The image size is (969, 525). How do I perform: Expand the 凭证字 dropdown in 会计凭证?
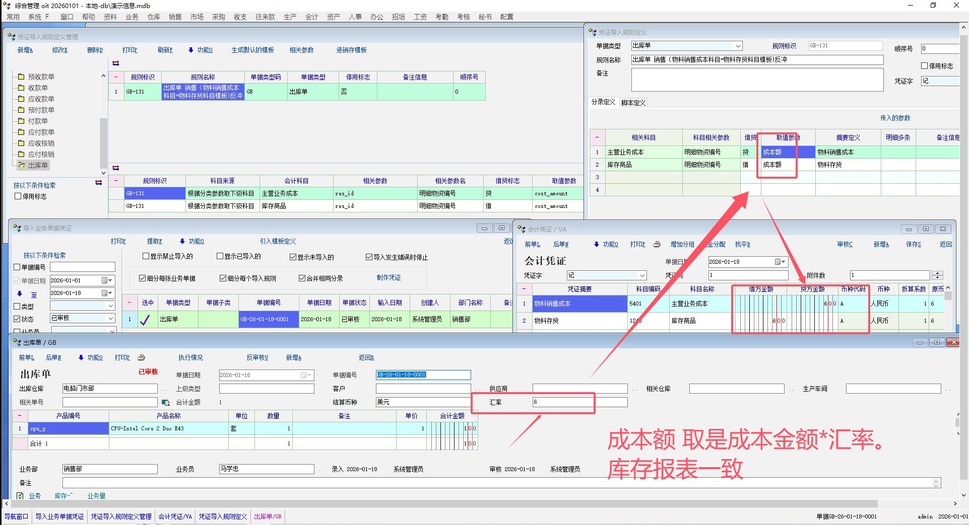(x=642, y=275)
